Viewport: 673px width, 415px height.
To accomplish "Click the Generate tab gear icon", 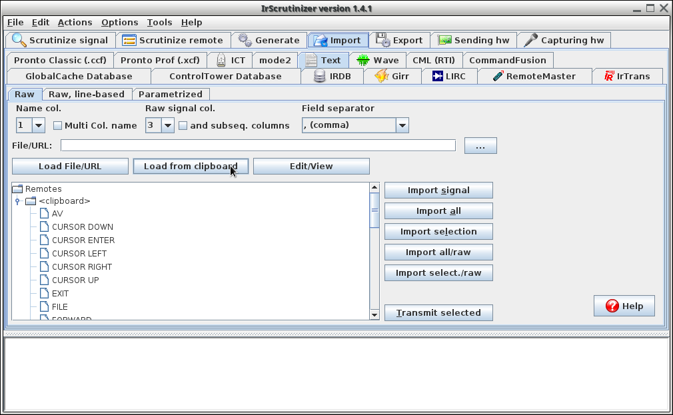I will coord(245,40).
